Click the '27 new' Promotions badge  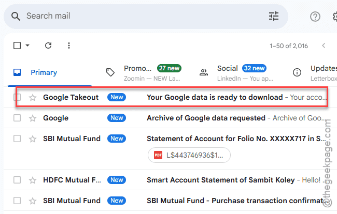[x=169, y=68]
